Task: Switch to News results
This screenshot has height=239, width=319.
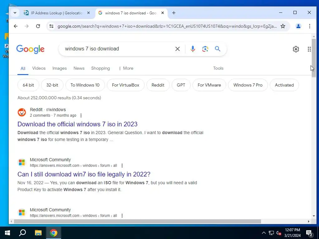Action: (x=79, y=68)
